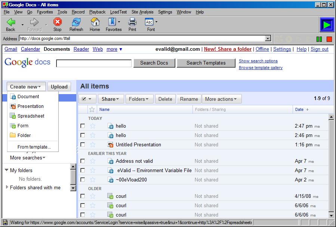Click the document icon beside ~00eVload200
Screen dimensions: 336x227
tap(110, 180)
